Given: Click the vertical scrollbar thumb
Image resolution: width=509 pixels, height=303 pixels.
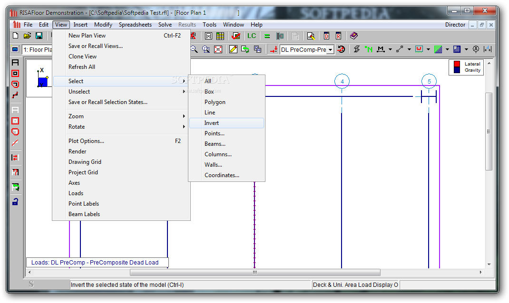Looking at the screenshot, I should 489,132.
